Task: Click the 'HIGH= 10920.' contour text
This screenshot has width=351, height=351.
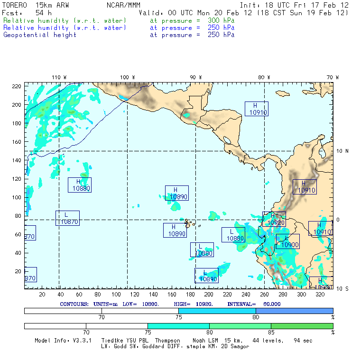Action: coord(193,304)
